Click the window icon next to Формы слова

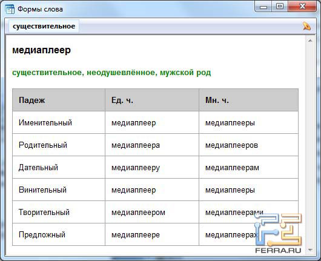[10, 9]
